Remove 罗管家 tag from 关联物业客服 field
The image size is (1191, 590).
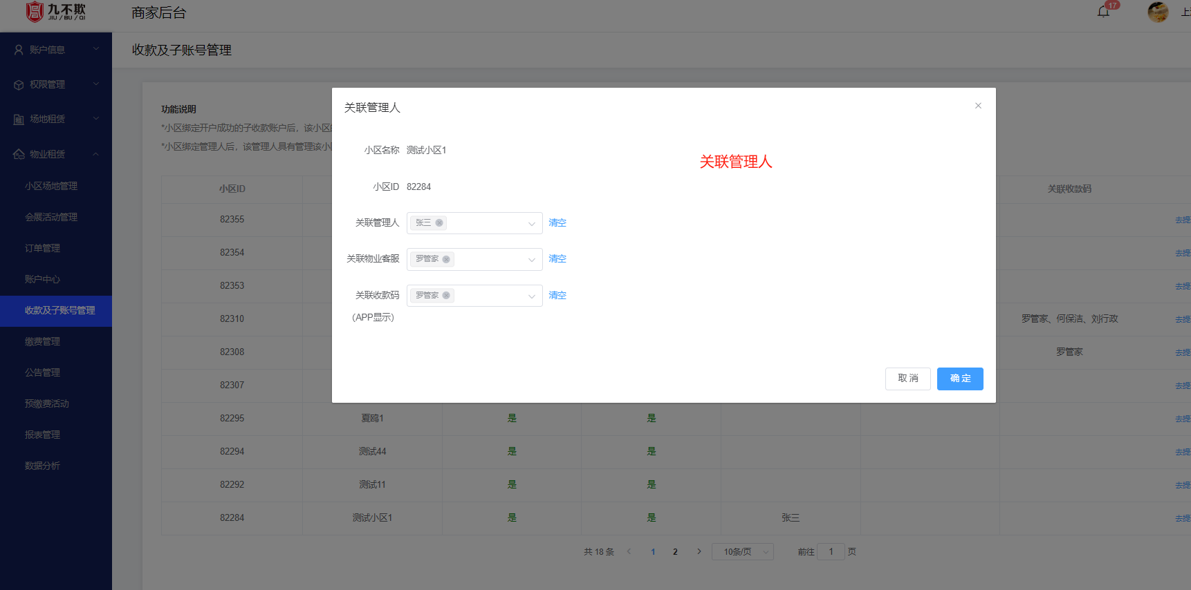pyautogui.click(x=446, y=259)
